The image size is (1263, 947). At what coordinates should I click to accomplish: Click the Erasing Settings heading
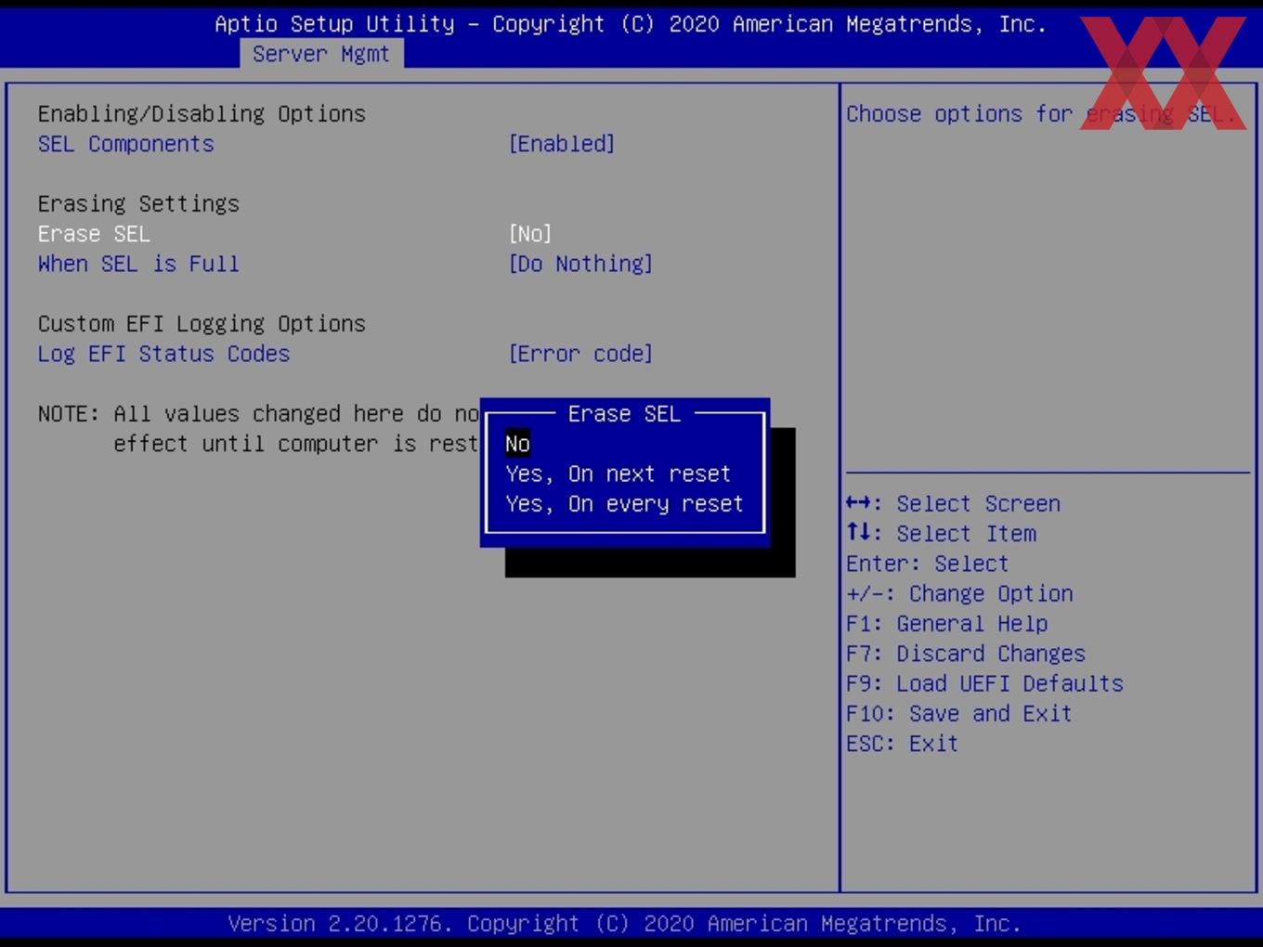138,204
